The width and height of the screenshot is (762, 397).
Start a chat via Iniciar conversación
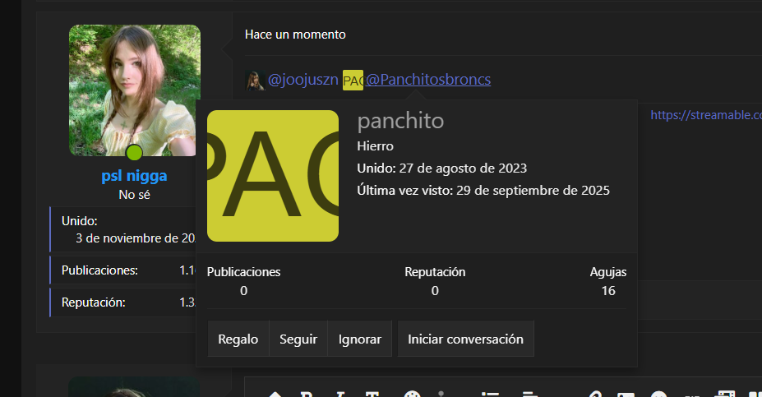(465, 339)
